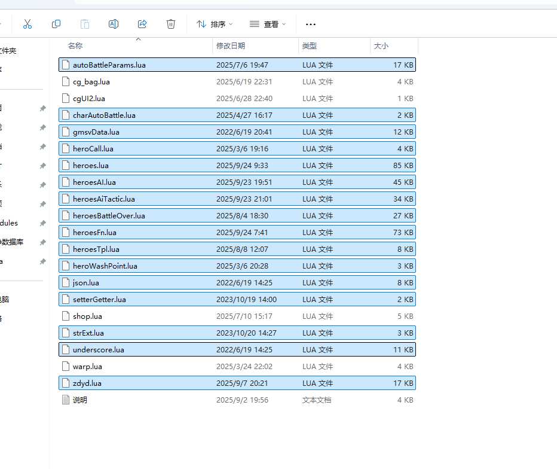Click the date 2025/9/24 9:33

pyautogui.click(x=242, y=165)
